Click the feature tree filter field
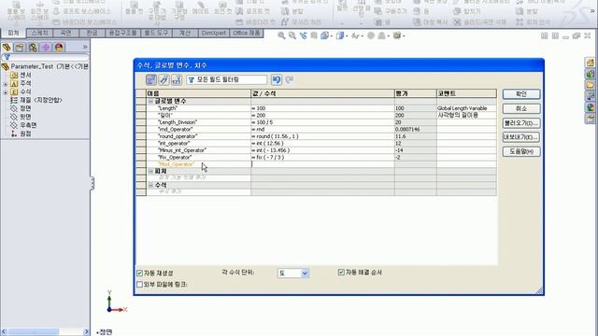598x336 pixels. 45,57
